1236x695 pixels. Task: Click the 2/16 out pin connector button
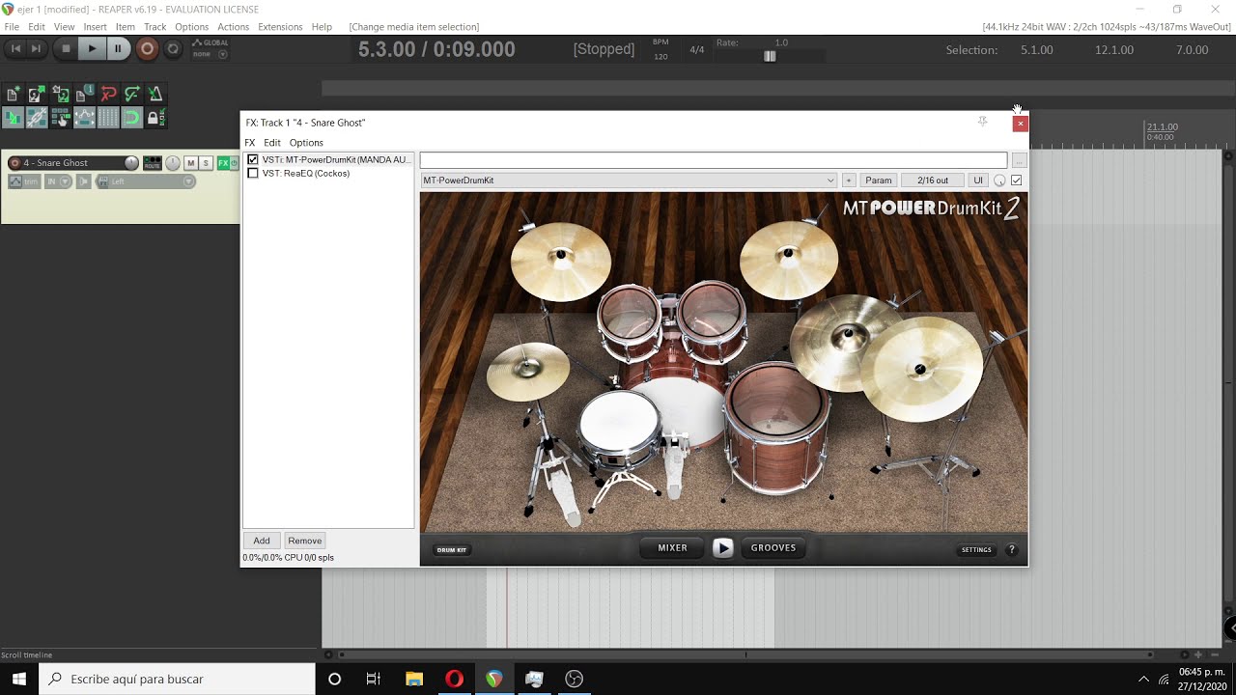tap(933, 181)
